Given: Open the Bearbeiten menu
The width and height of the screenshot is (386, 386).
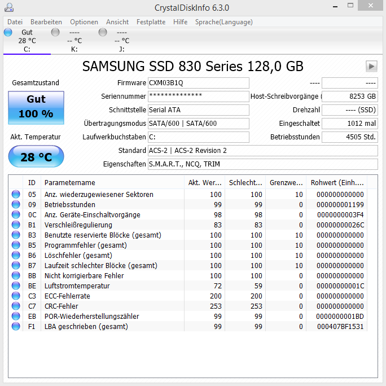Looking at the screenshot, I should (46, 22).
